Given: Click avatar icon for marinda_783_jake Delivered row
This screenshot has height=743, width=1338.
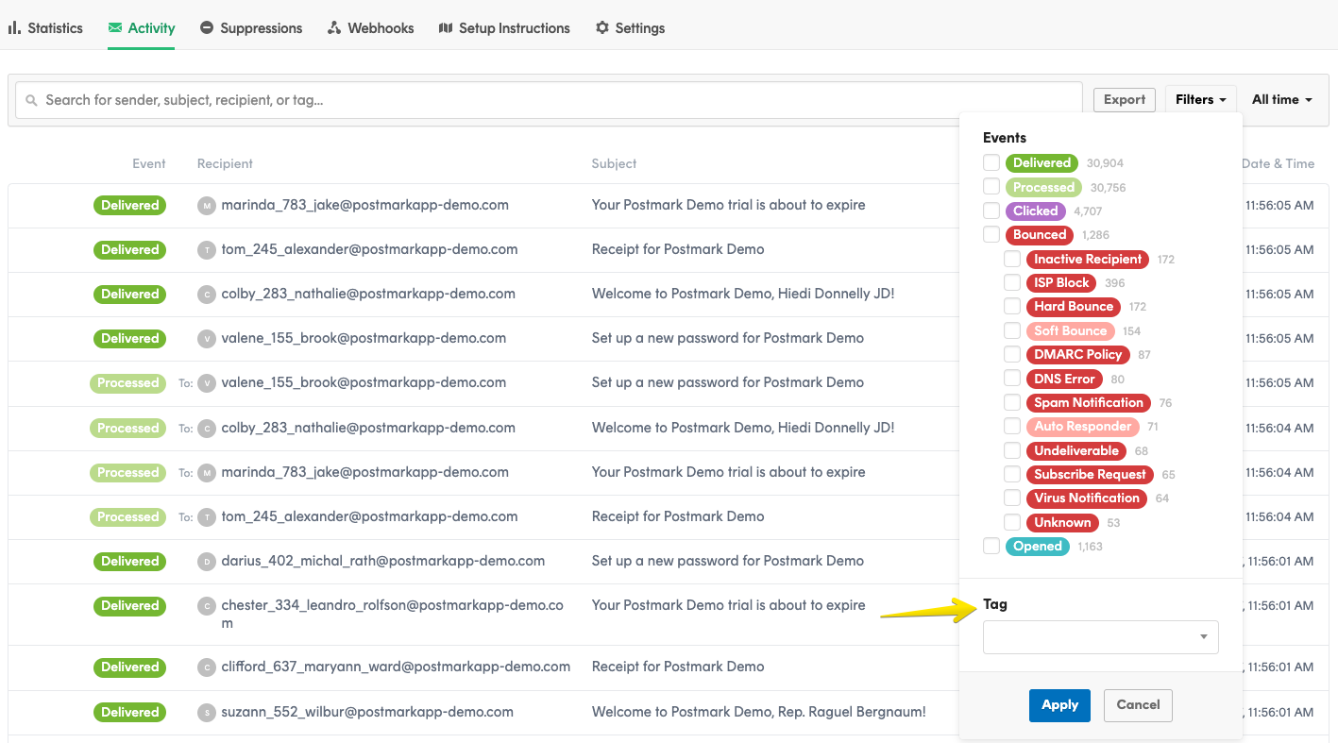Looking at the screenshot, I should tap(207, 206).
